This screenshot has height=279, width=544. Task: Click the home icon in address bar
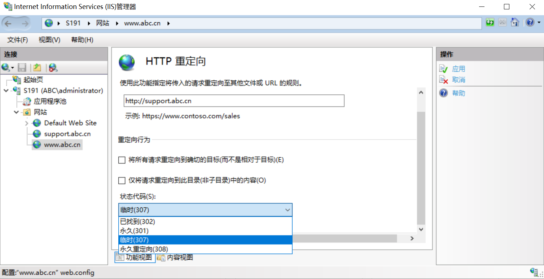click(x=515, y=22)
